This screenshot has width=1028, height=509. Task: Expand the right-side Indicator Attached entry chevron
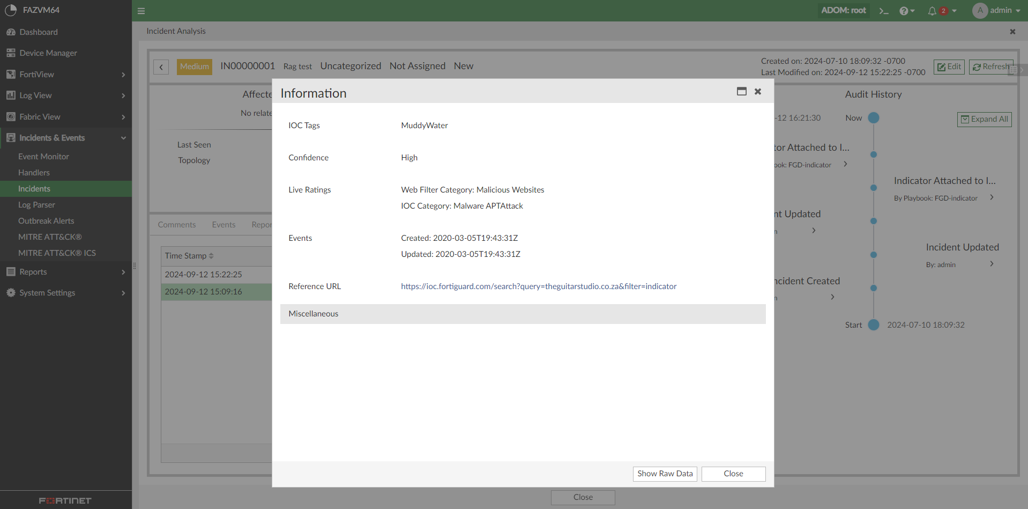pos(992,197)
